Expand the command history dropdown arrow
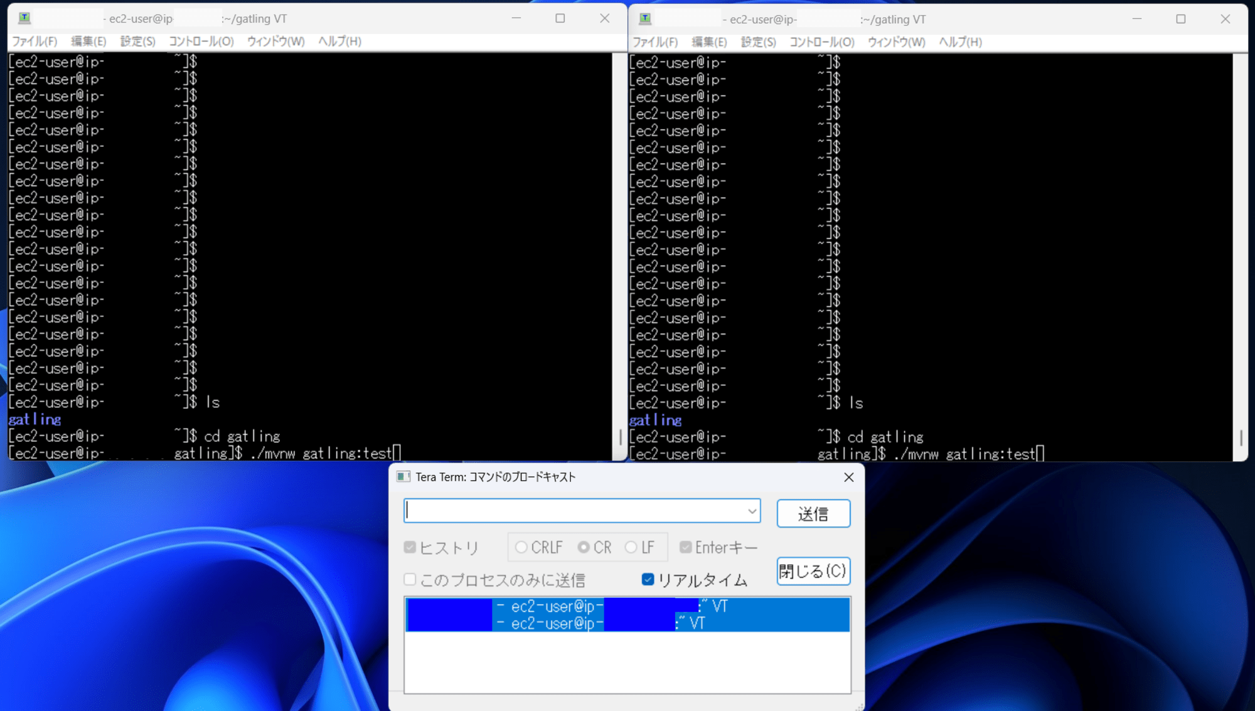The width and height of the screenshot is (1255, 711). coord(752,511)
